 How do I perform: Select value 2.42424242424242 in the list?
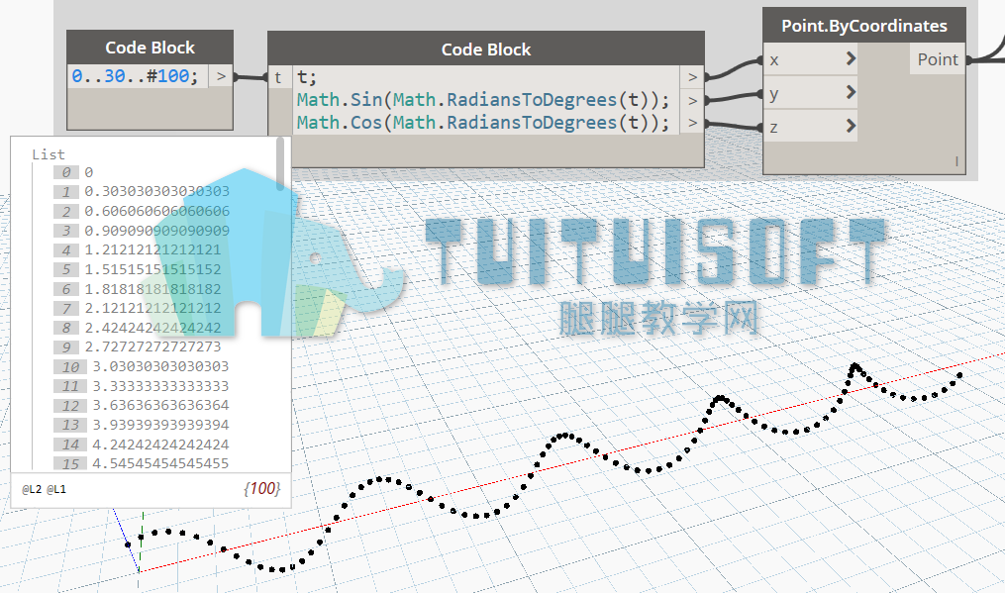pos(152,328)
